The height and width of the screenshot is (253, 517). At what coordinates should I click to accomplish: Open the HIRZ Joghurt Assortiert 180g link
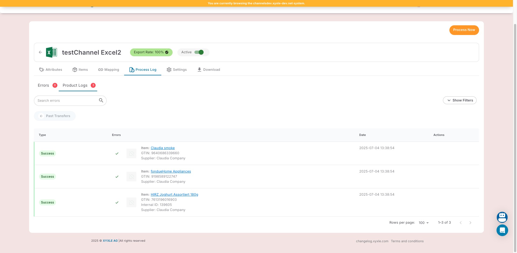174,195
